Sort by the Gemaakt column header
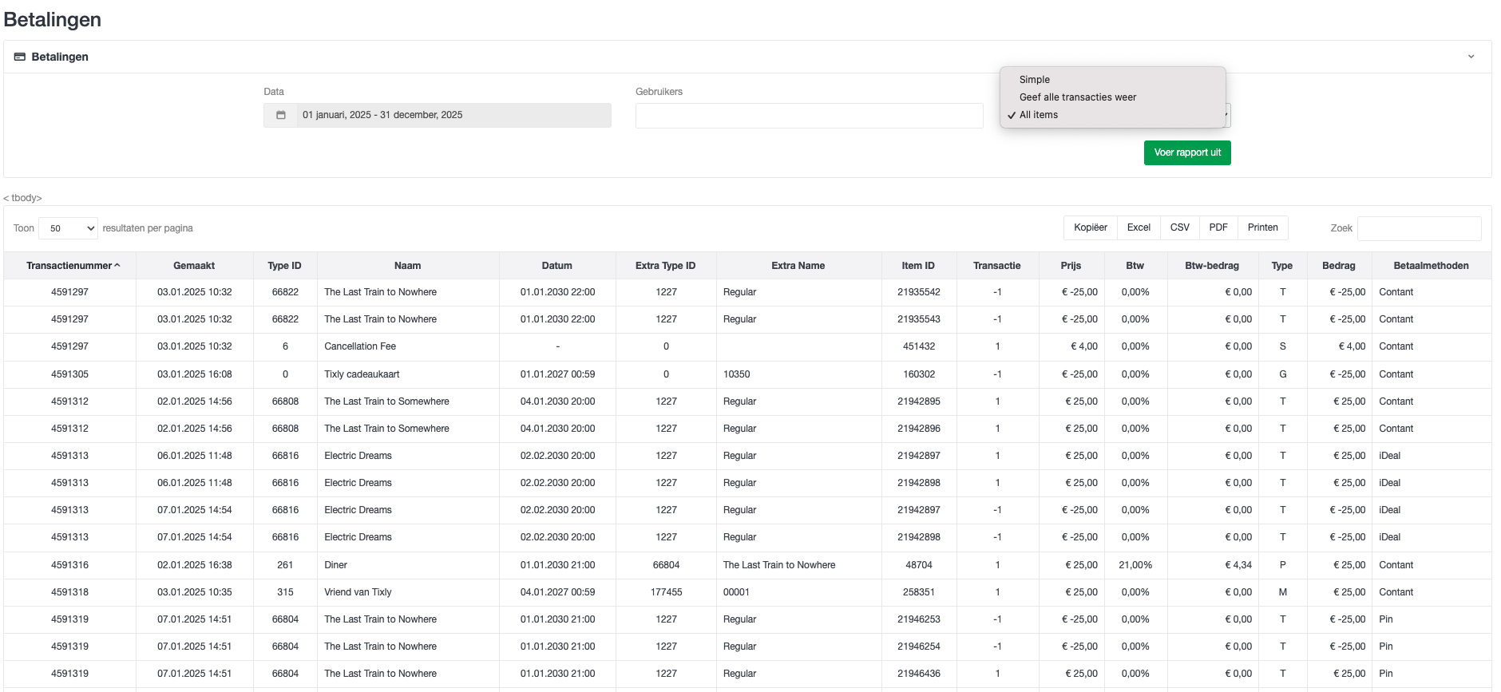Screen dimensions: 1501x692 (194, 266)
